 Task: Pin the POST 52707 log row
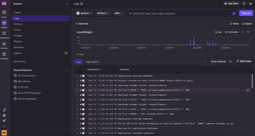[248, 90]
